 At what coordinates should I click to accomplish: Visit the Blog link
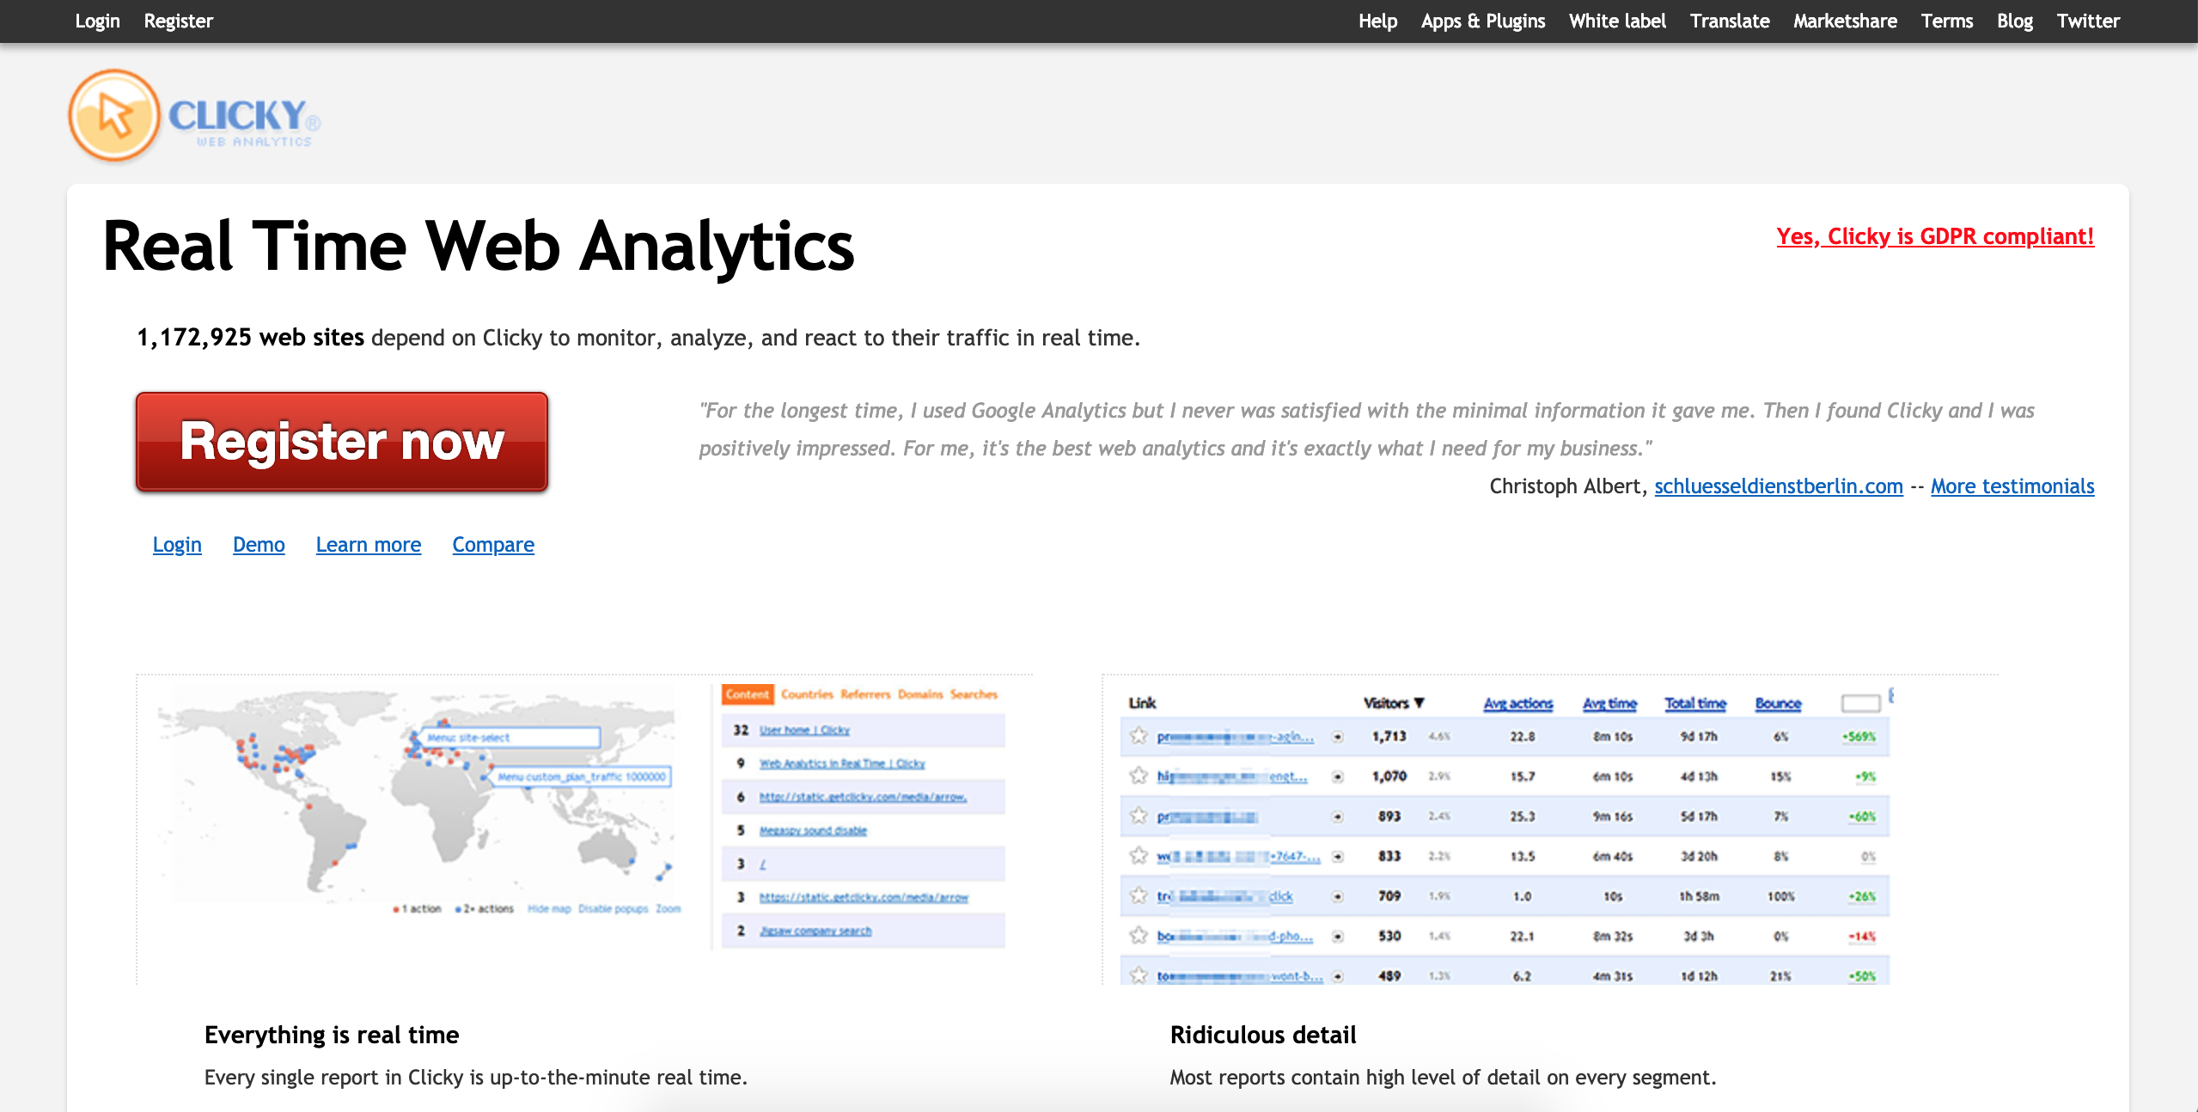pos(2014,21)
